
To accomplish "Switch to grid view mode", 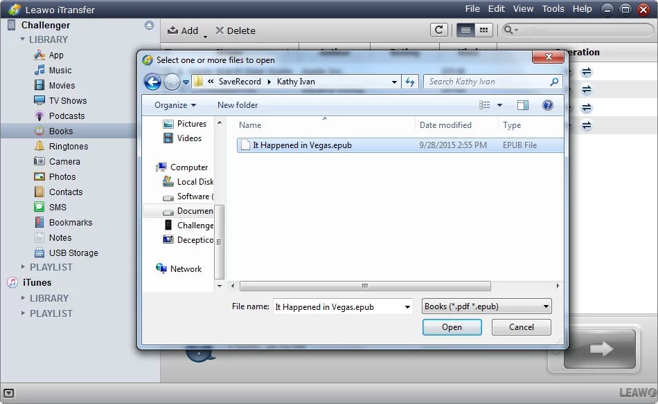I will point(483,30).
